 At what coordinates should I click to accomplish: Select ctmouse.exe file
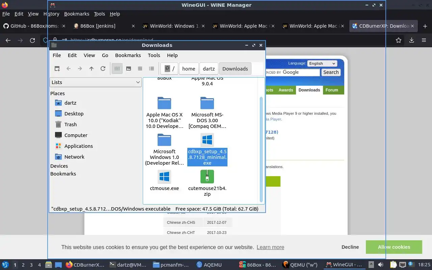coord(164,180)
